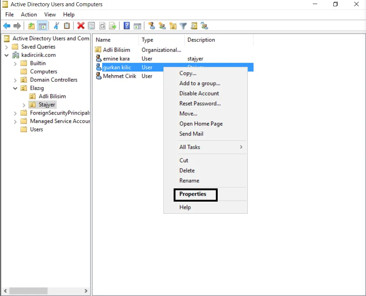Image resolution: width=366 pixels, height=296 pixels.
Task: Create a new user with toolbar icon
Action: (152, 26)
